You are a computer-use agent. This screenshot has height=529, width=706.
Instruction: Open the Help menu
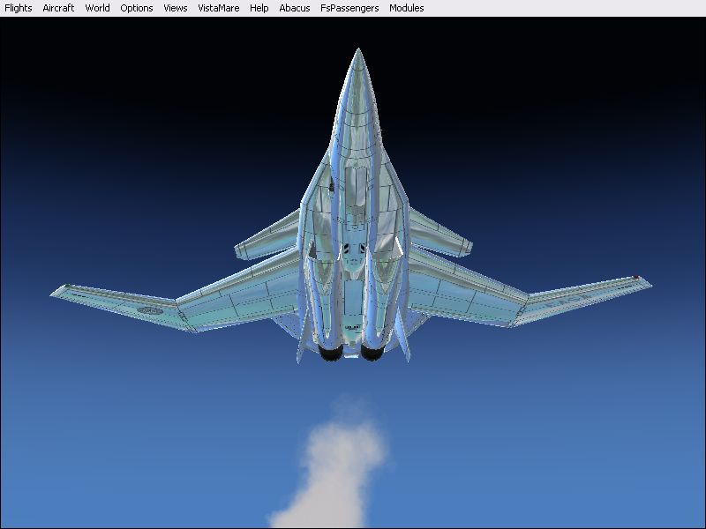pos(259,8)
